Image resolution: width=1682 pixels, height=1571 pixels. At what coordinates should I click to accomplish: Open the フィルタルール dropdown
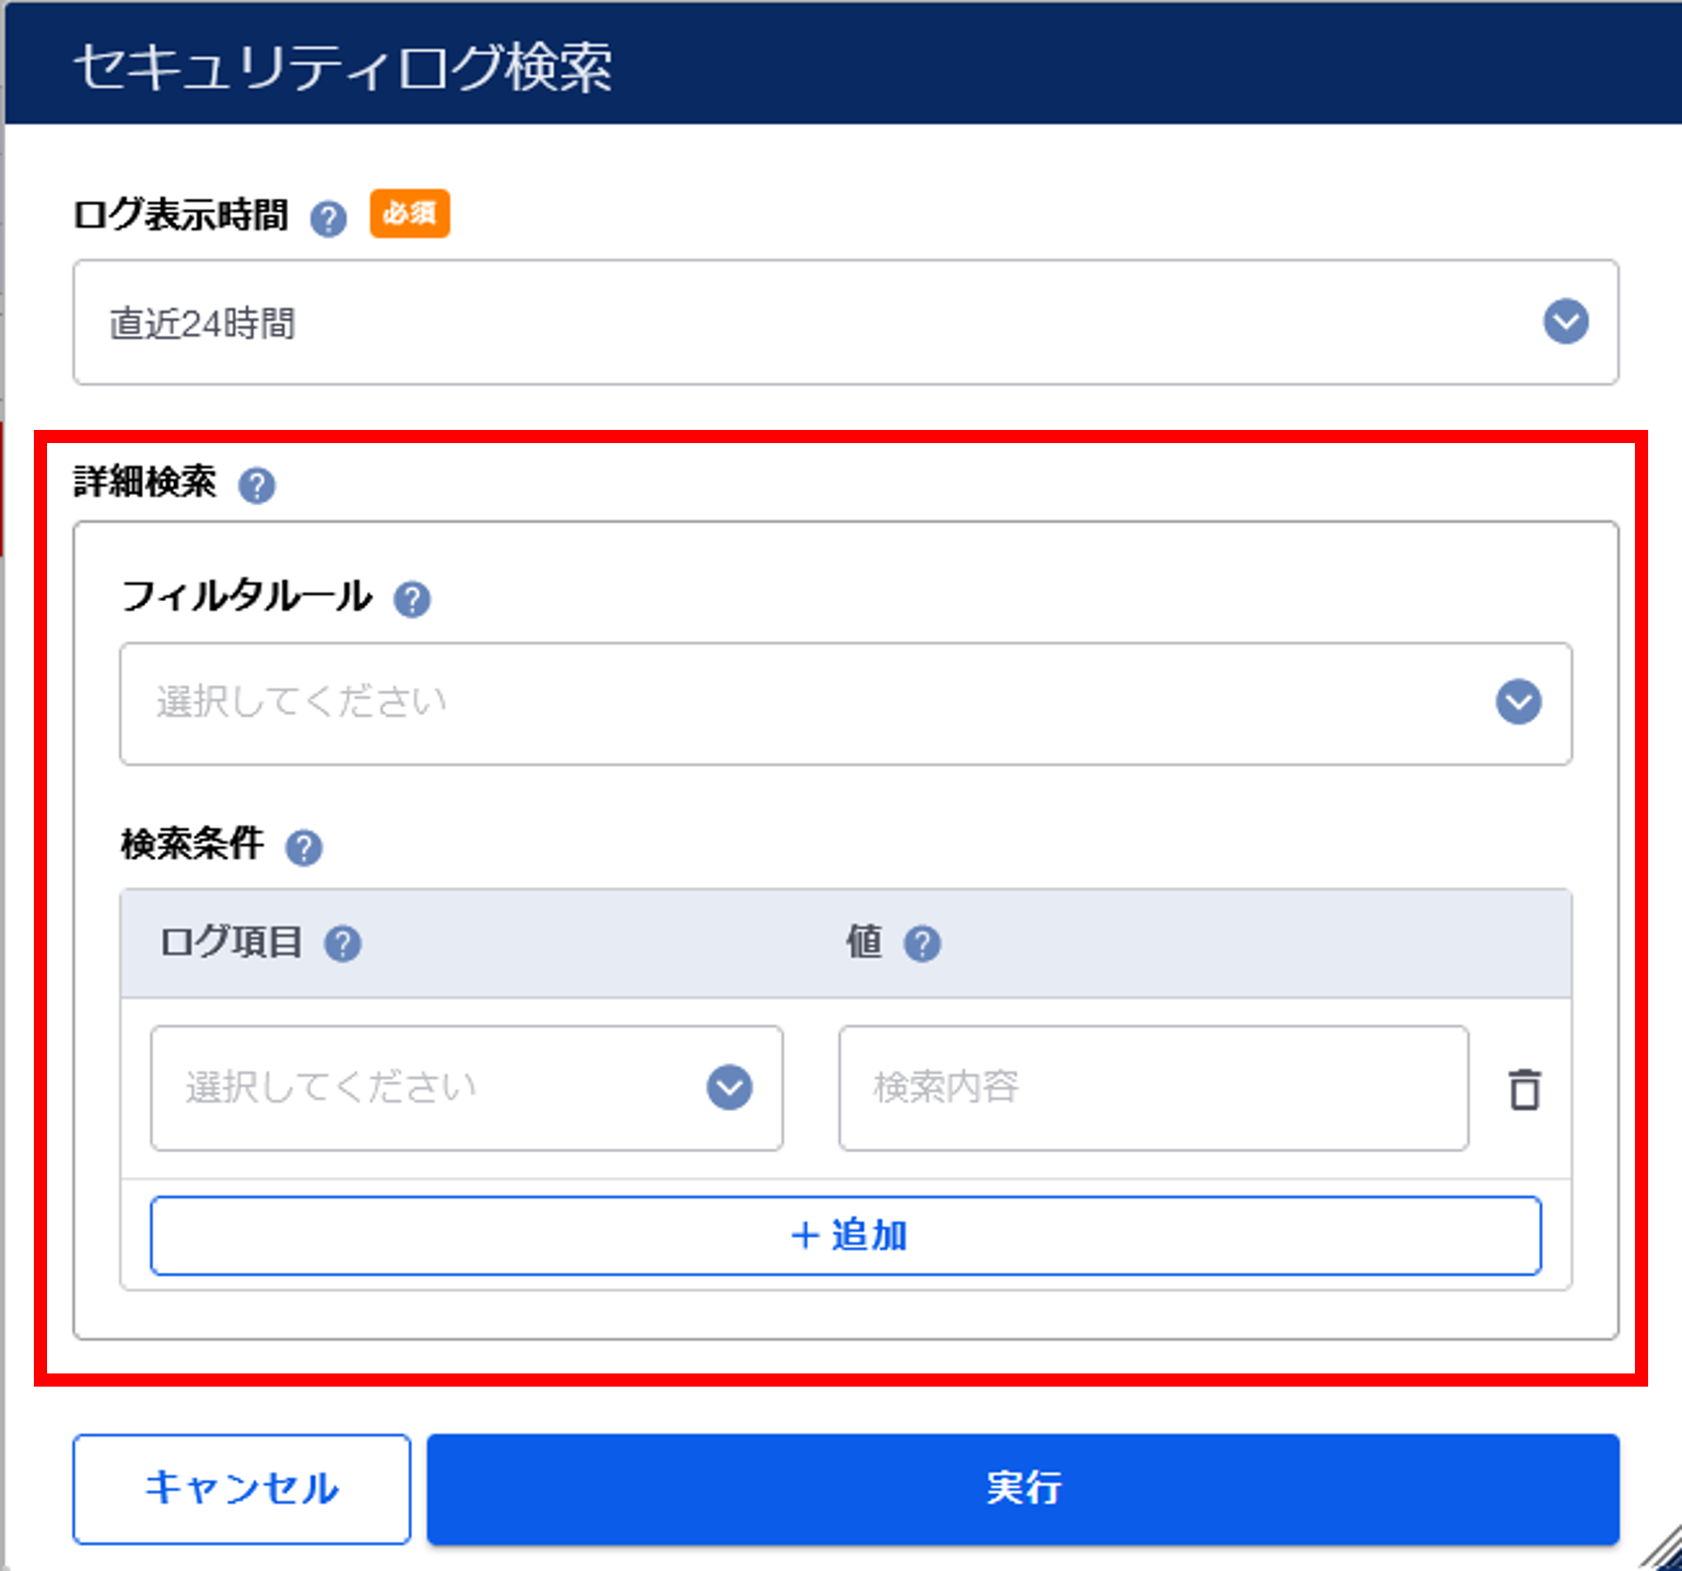pyautogui.click(x=846, y=704)
